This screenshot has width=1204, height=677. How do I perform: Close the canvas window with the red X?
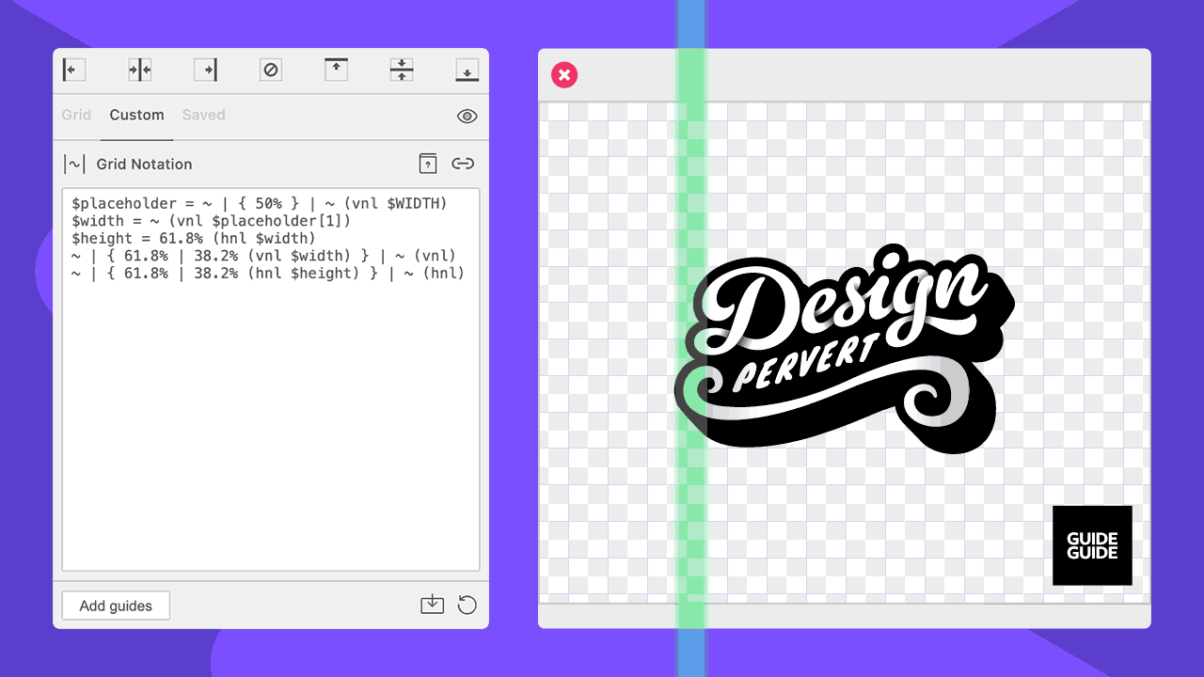[564, 75]
